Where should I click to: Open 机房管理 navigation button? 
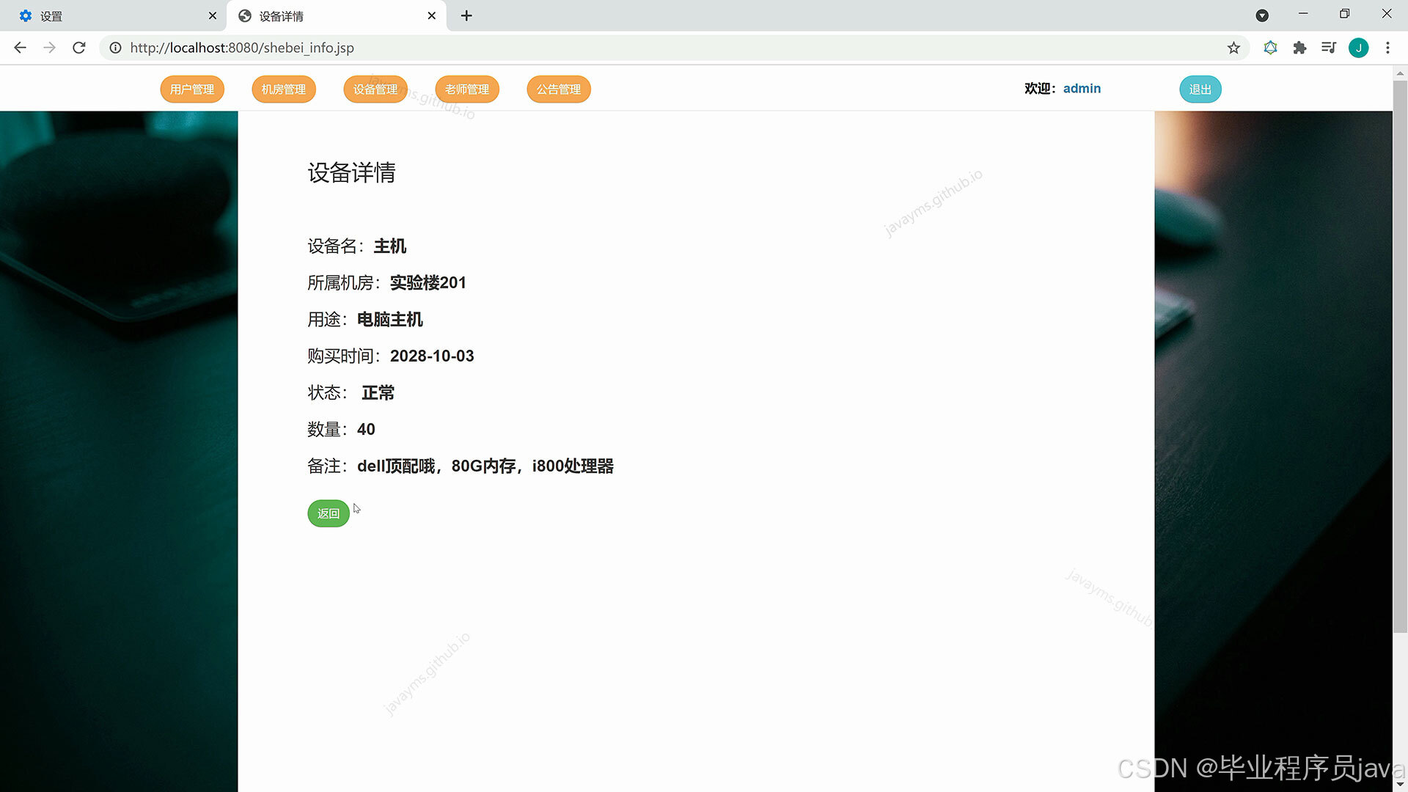[x=284, y=89]
